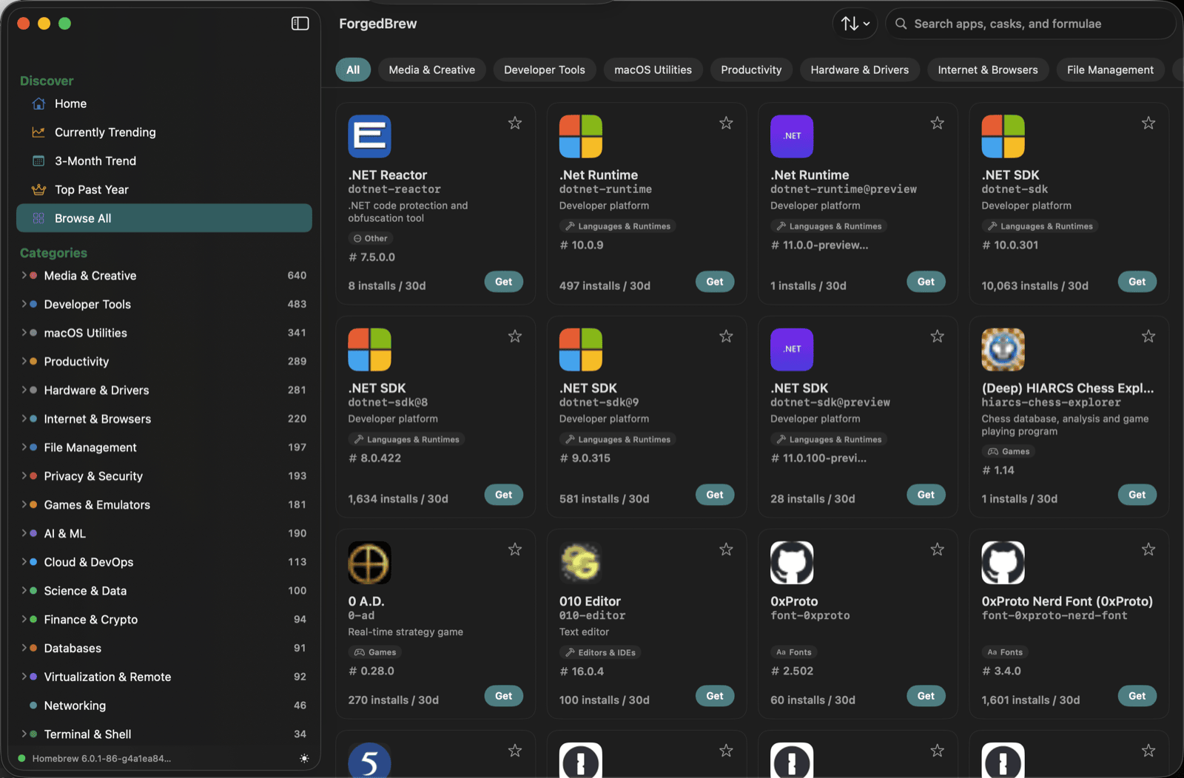Image resolution: width=1184 pixels, height=778 pixels.
Task: Open Top Past Year crown item
Action: click(x=164, y=190)
